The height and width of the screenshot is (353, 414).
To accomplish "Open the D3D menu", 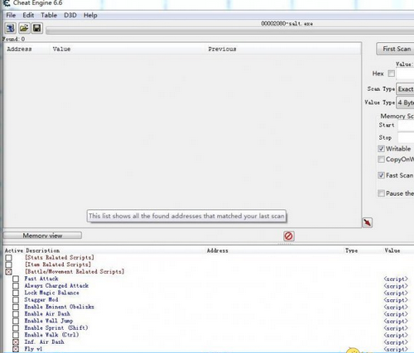I will tap(70, 15).
